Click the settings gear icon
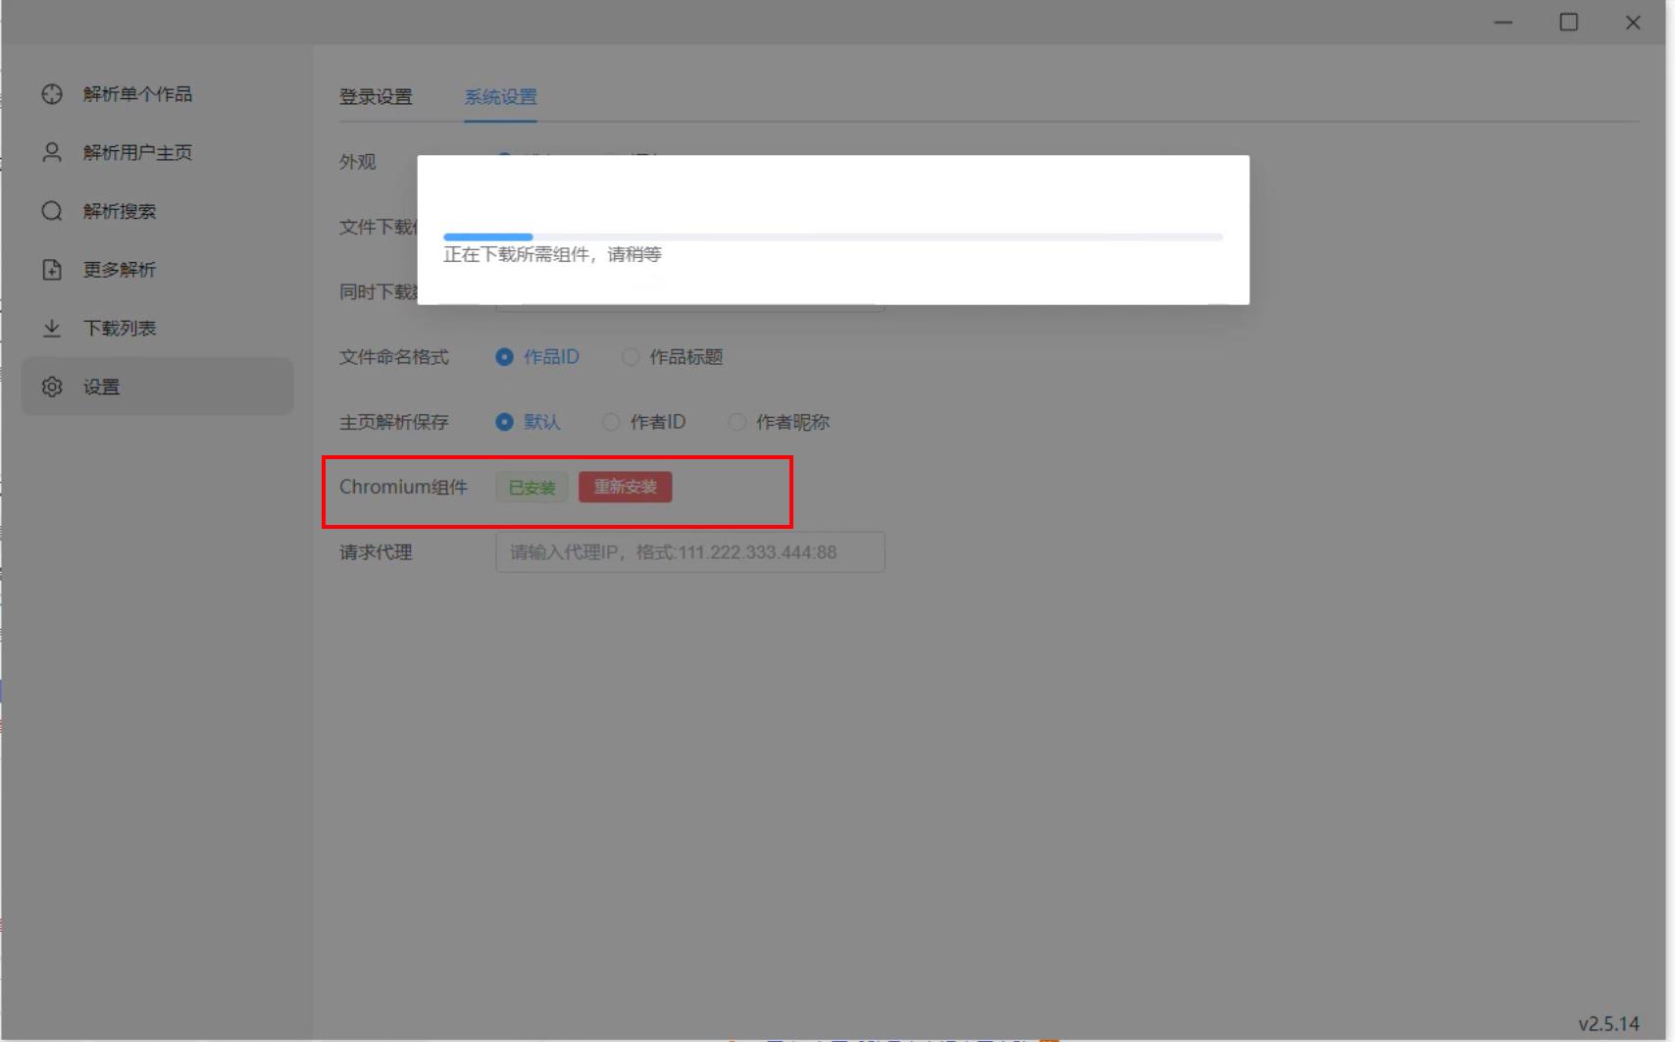Screen dimensions: 1675x1042 click(x=52, y=387)
